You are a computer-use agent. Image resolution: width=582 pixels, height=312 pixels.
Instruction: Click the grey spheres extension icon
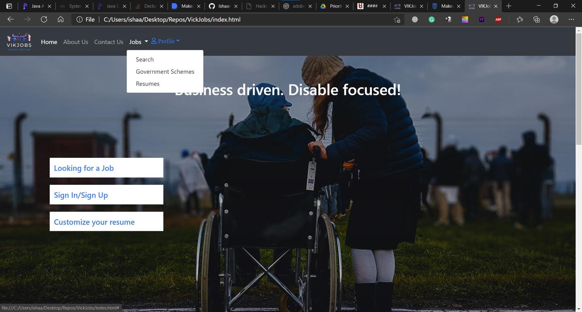[448, 19]
